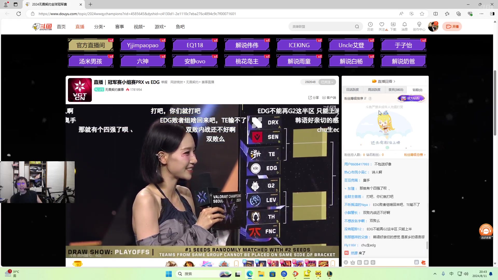Expand the 分类 menu dropdown
The image size is (498, 280).
point(100,27)
